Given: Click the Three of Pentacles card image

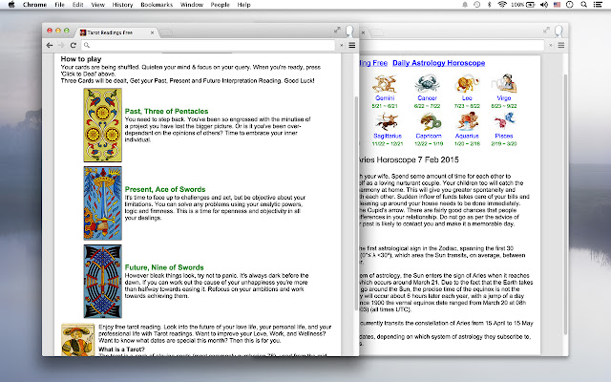Looking at the screenshot, I should click(102, 125).
